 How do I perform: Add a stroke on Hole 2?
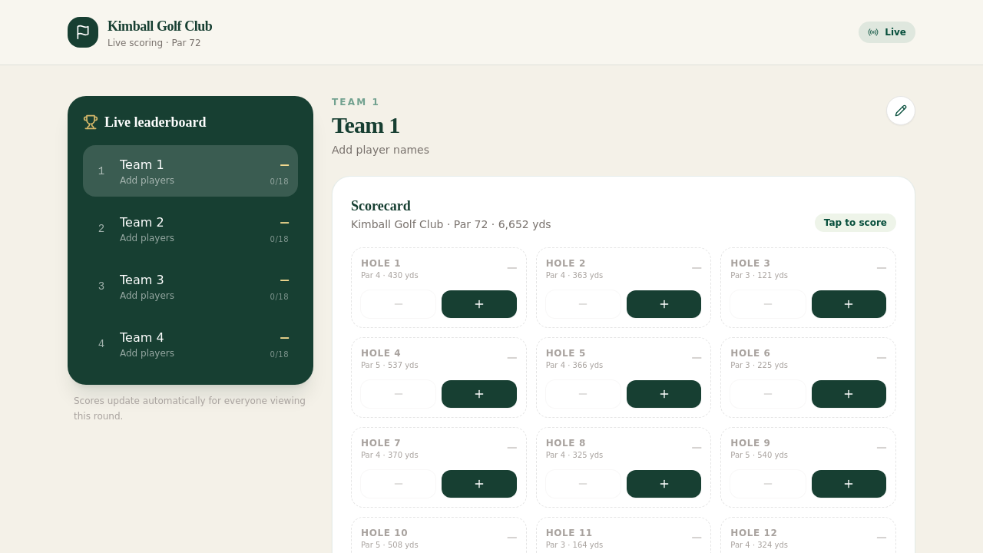[664, 304]
